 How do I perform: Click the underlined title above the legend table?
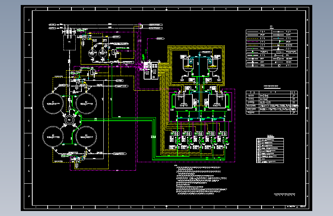click(272, 27)
